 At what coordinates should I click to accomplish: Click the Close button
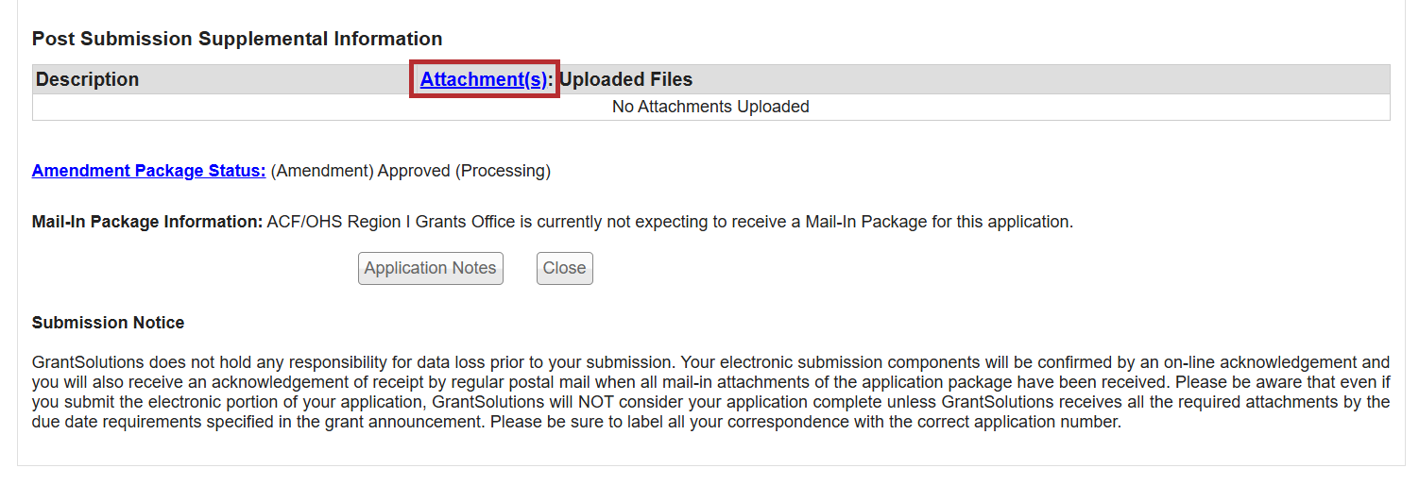[564, 268]
